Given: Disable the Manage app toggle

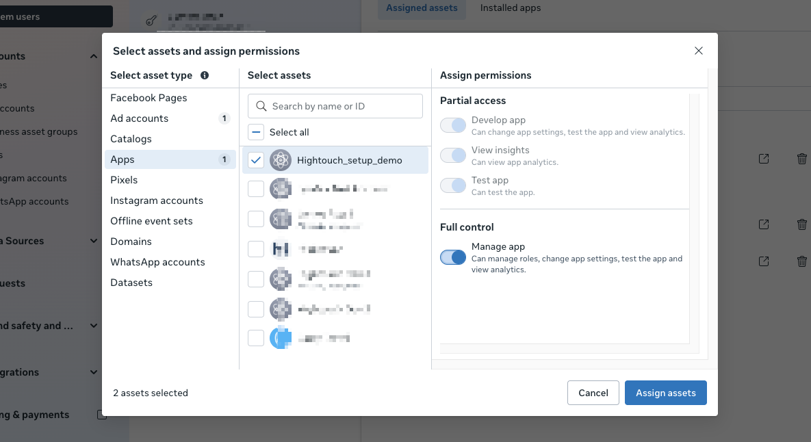Looking at the screenshot, I should [x=452, y=257].
